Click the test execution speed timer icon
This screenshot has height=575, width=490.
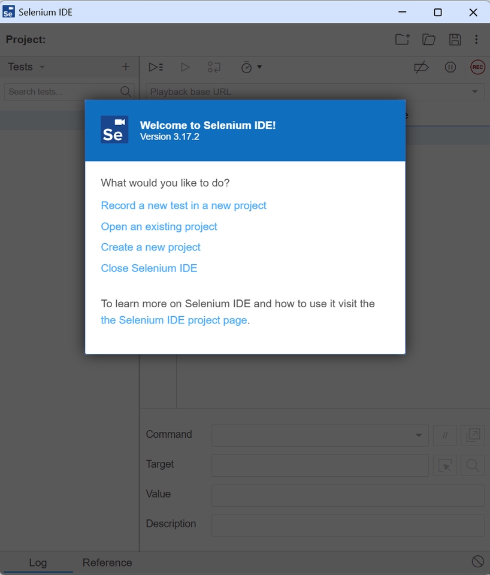pyautogui.click(x=246, y=67)
